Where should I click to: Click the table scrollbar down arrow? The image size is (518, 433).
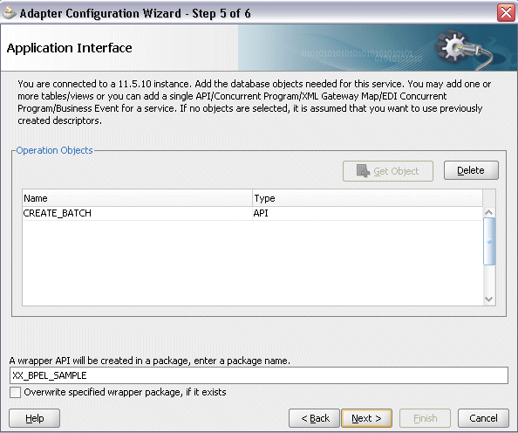point(489,299)
